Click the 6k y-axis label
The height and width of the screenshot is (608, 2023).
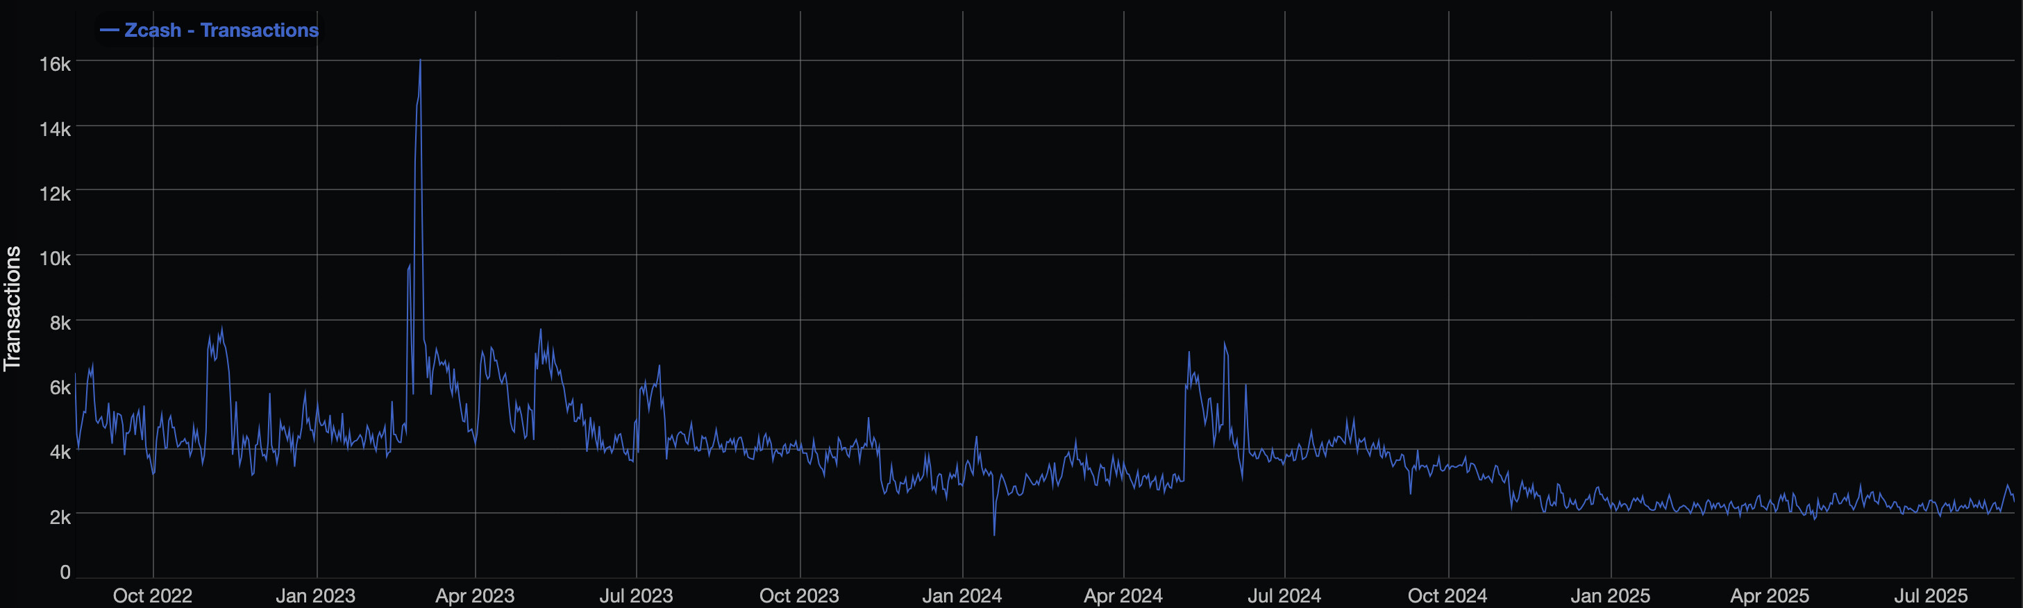point(60,387)
